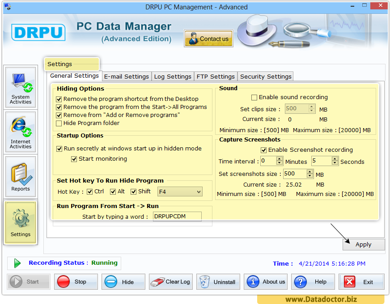Switch to the General Settings tab
Screen dimensions: 390x304
(74, 76)
